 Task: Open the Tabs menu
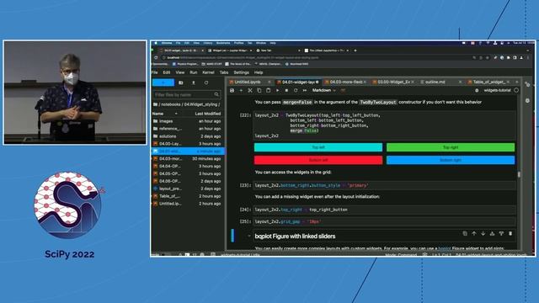pos(224,72)
